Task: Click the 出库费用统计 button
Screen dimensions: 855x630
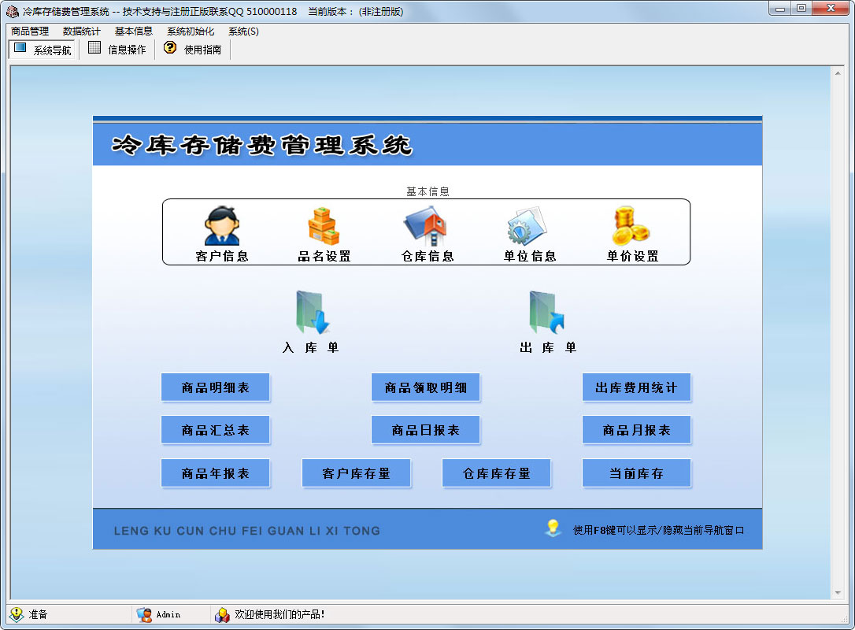Action: point(636,387)
